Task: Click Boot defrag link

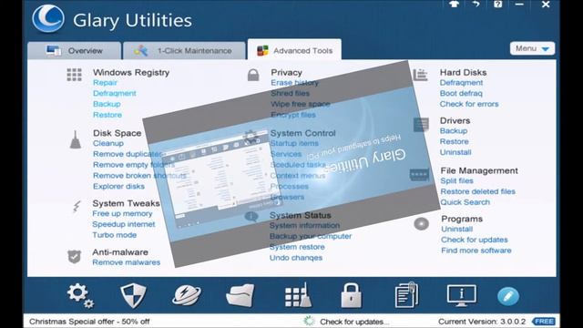Action: pos(461,93)
